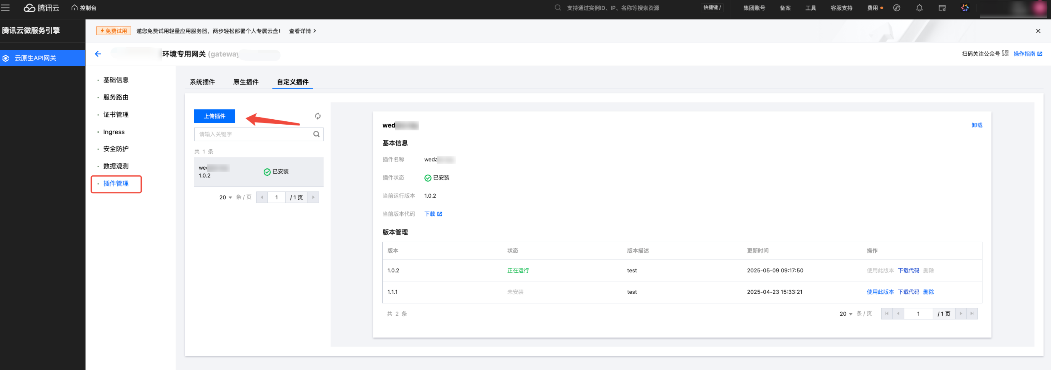Expand 查看详情 in the banner
This screenshot has width=1051, height=370.
point(302,31)
